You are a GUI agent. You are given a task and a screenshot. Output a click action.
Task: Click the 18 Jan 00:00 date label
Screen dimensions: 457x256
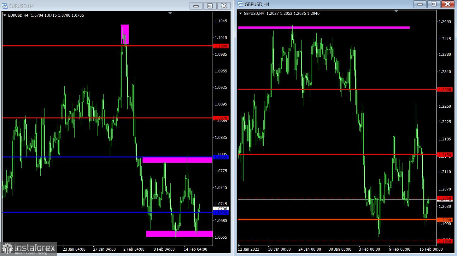(x=279, y=249)
